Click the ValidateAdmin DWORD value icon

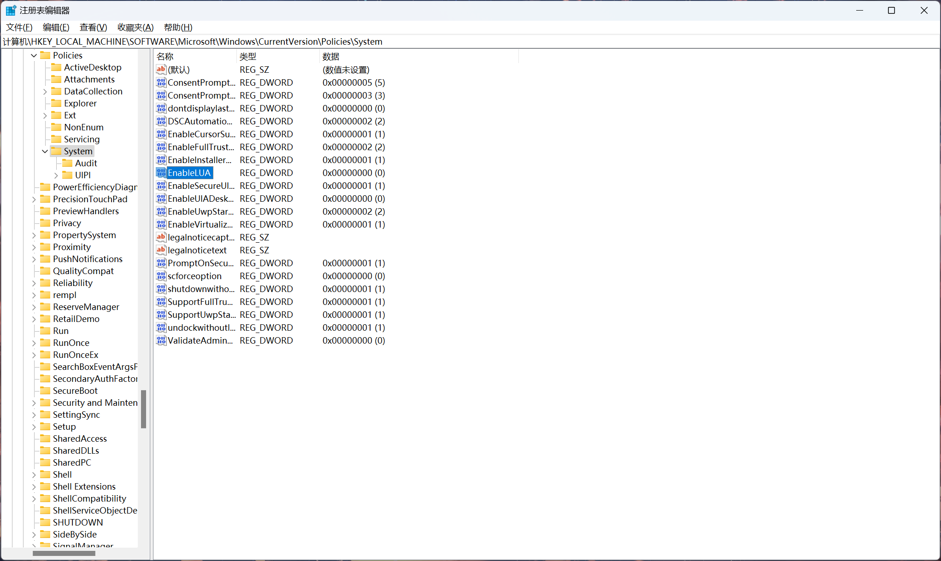pos(161,340)
